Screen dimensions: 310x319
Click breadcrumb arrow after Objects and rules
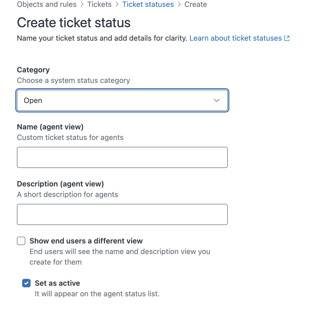pos(82,4)
